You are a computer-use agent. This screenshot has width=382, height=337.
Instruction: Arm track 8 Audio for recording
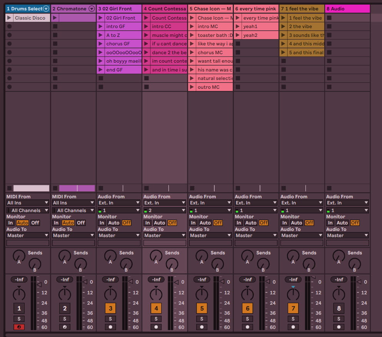tap(339, 327)
